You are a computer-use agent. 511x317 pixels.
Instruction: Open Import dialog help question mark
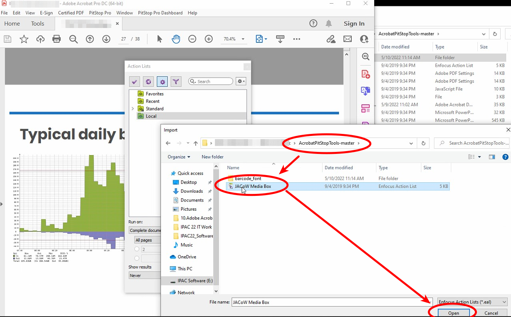coord(505,157)
